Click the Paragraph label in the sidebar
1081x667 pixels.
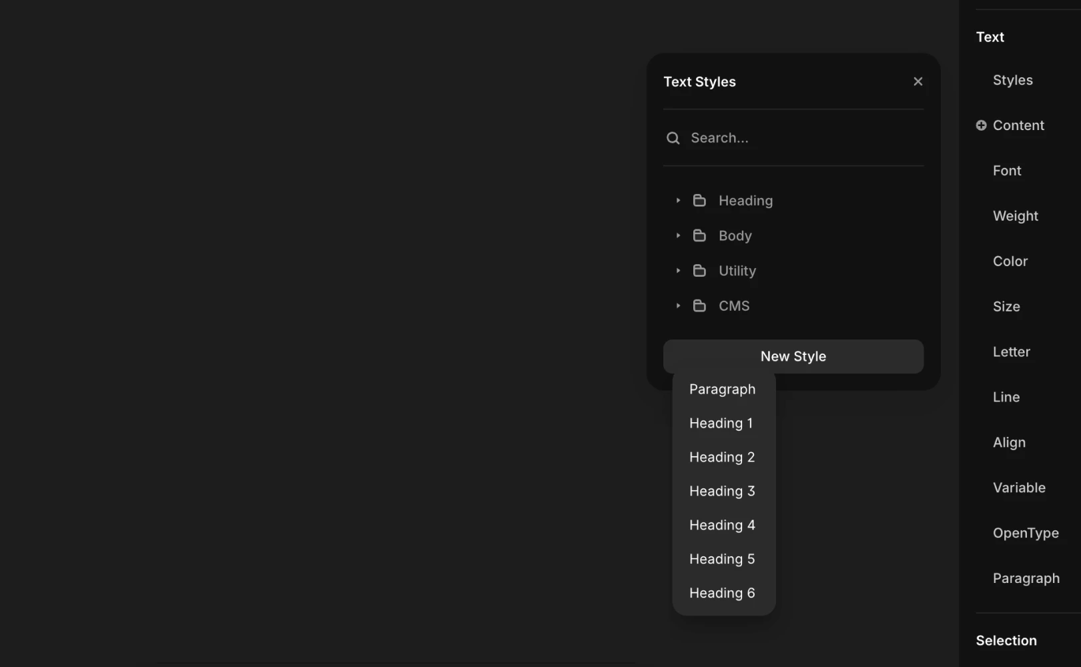1026,578
